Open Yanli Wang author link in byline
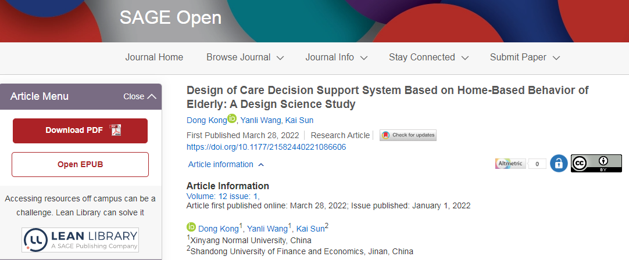This screenshot has height=260, width=629. pos(262,121)
